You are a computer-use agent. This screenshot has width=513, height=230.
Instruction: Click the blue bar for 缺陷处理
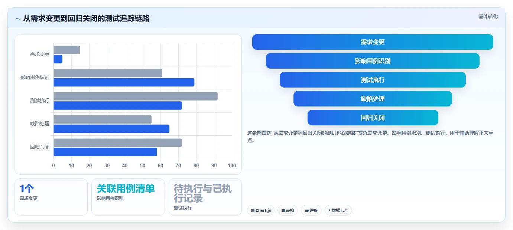point(111,129)
